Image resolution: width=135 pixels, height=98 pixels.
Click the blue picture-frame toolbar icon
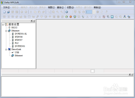[x=112, y=17]
